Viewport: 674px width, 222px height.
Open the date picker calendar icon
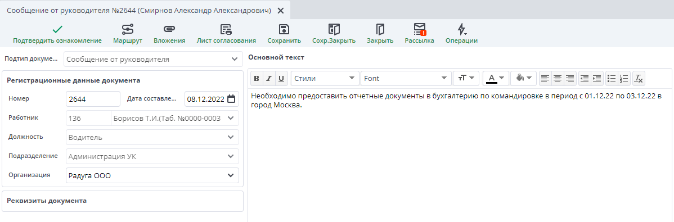pyautogui.click(x=231, y=99)
